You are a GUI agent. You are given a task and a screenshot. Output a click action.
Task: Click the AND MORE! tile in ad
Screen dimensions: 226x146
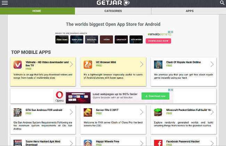(x=136, y=40)
